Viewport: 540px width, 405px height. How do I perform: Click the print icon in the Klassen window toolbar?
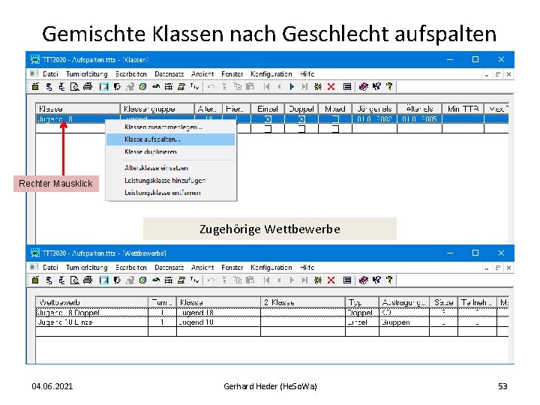tap(88, 87)
